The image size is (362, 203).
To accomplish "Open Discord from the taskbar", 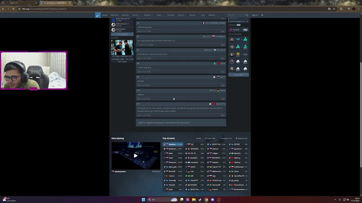I will point(212,200).
